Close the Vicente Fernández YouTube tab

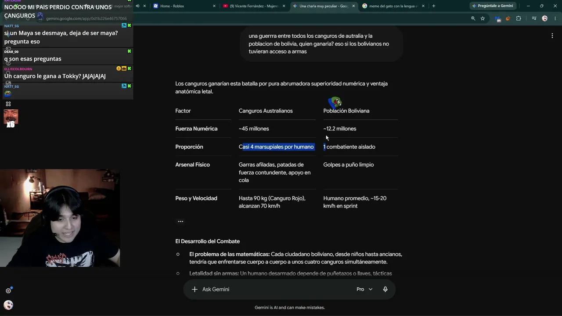tap(284, 6)
